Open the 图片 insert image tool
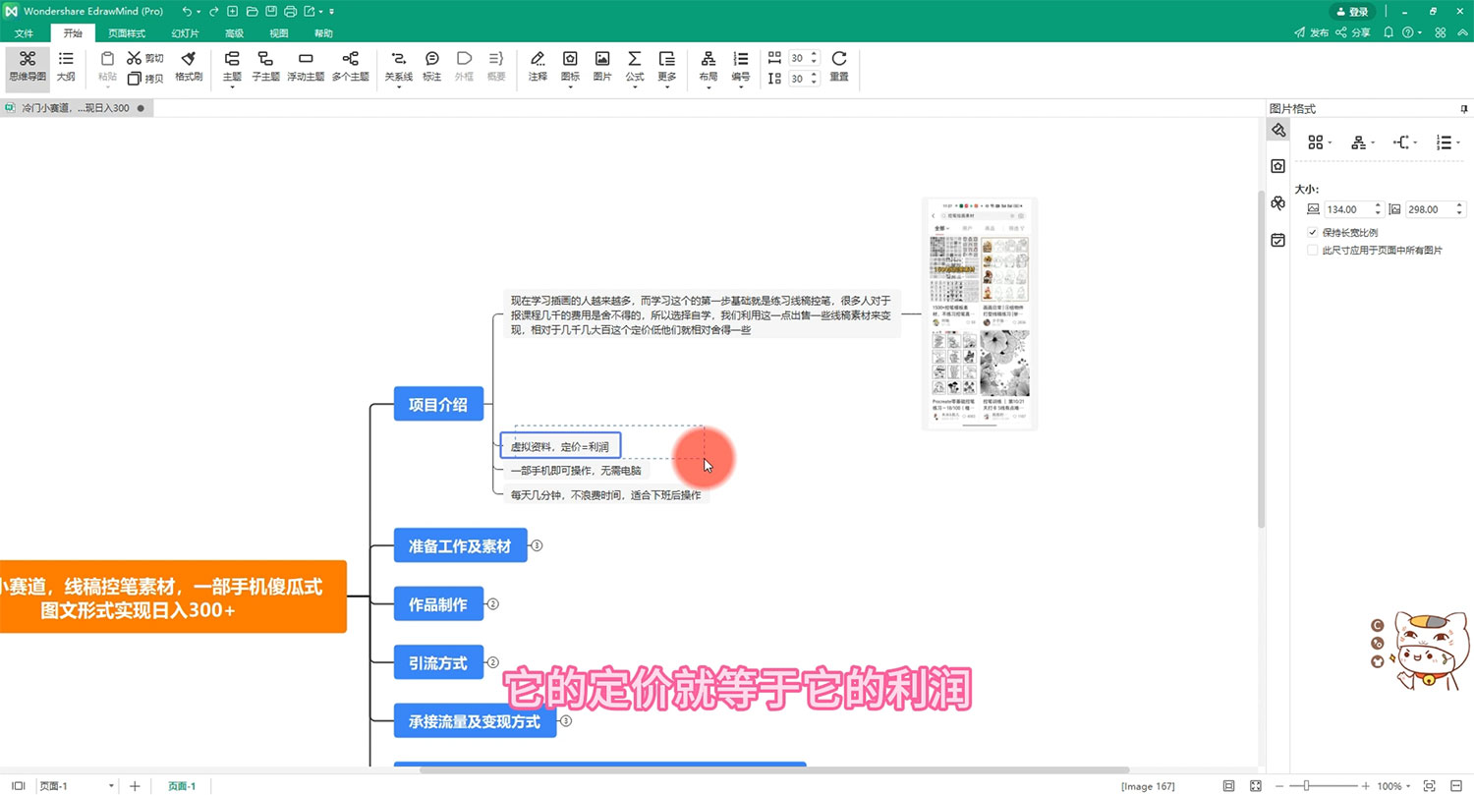 tap(601, 67)
